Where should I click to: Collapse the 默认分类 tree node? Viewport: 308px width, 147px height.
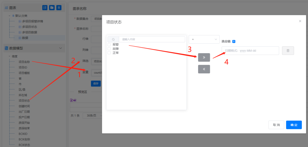[10, 16]
